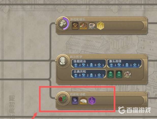Click the gold hexagon district icon
Screen dimensions: 157x119
(101, 26)
